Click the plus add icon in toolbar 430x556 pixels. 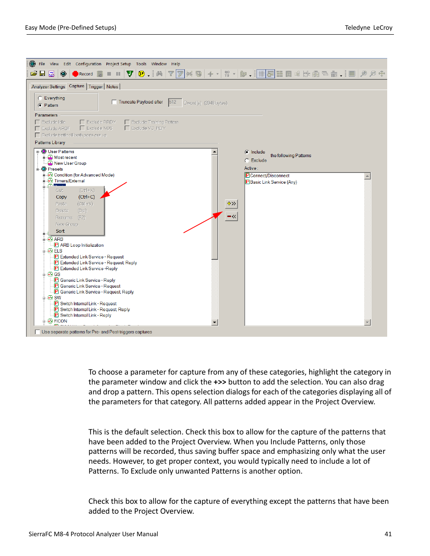tap(210, 74)
